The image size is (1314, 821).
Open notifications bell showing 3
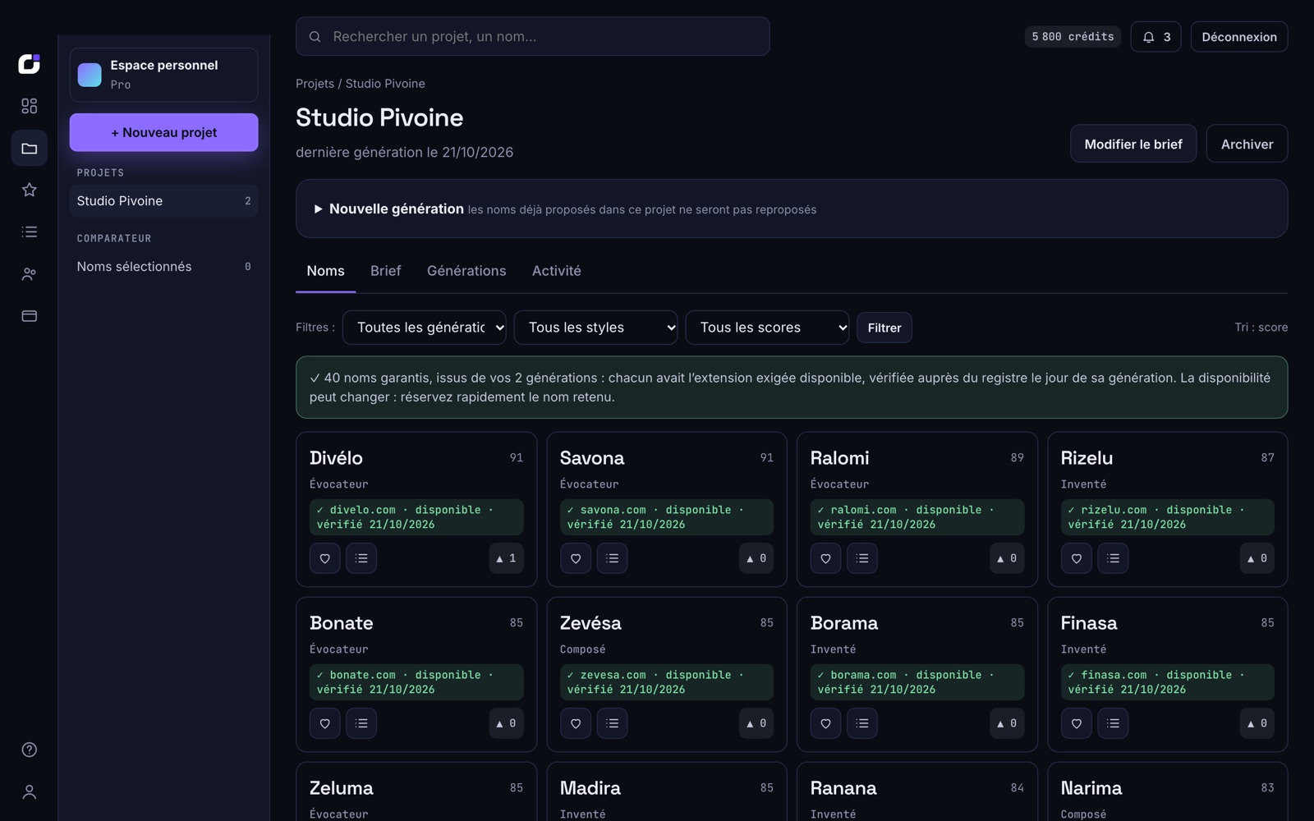coord(1155,37)
